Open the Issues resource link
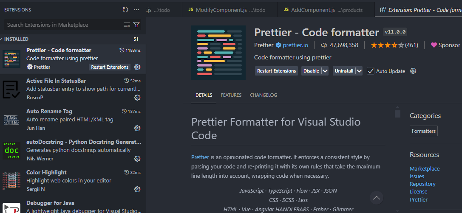The image size is (462, 213). 417,176
